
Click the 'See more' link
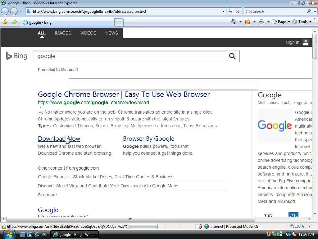tap(47, 195)
